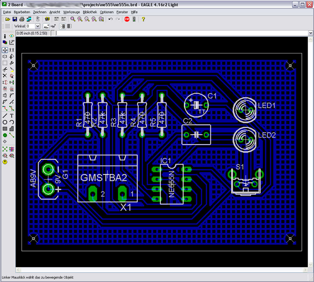Select the Ripup tool
The height and width of the screenshot is (282, 314).
pyautogui.click(x=12, y=108)
